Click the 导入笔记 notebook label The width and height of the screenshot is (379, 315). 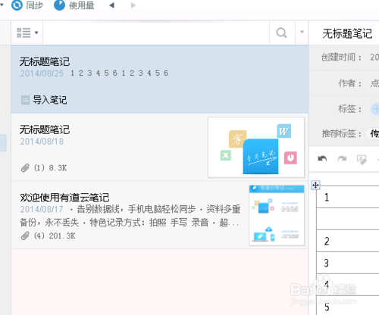click(50, 100)
